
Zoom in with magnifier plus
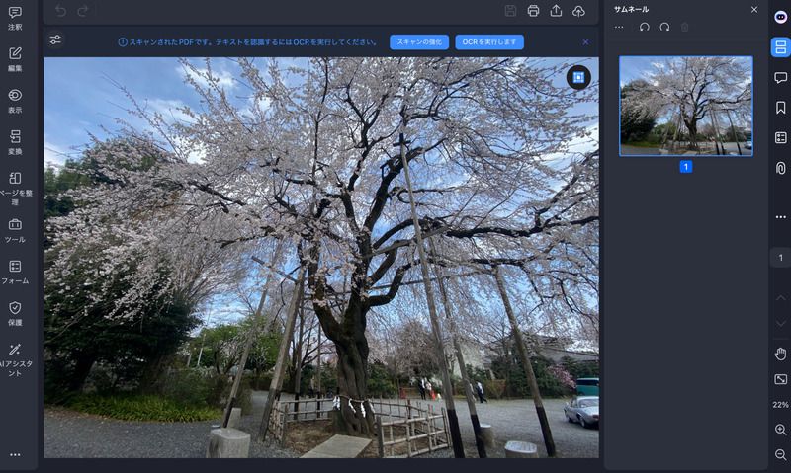click(x=780, y=430)
